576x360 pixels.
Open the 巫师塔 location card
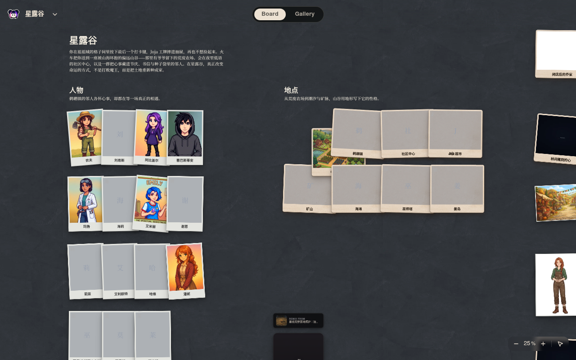[408, 189]
